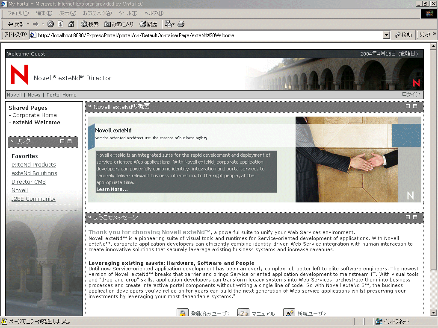Click the 移動 go button
The width and height of the screenshot is (438, 328).
403,35
